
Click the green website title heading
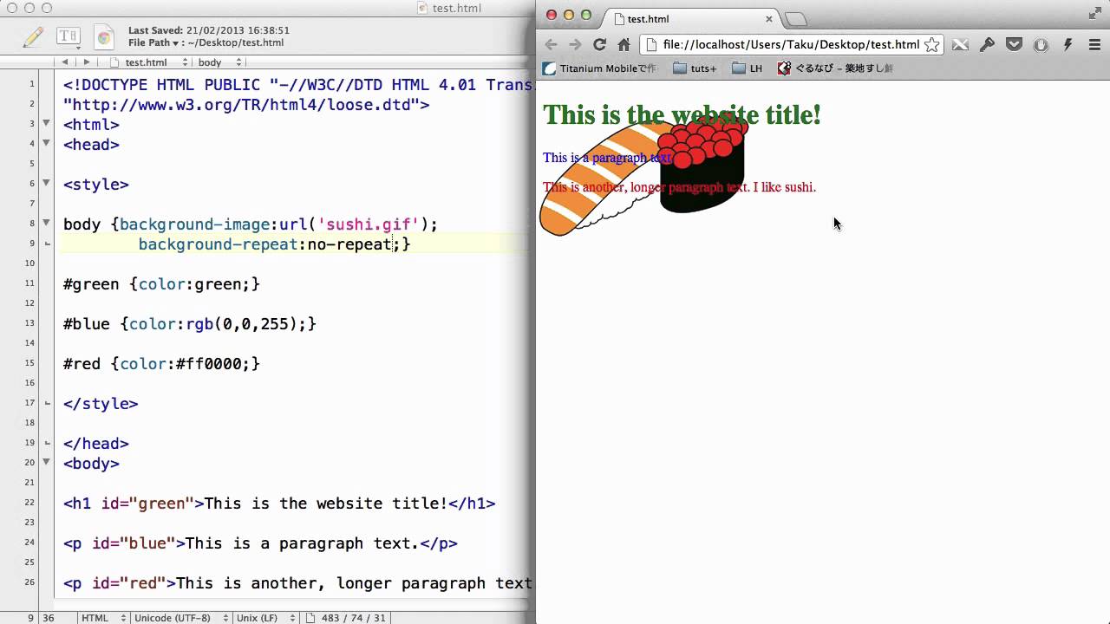(x=682, y=114)
